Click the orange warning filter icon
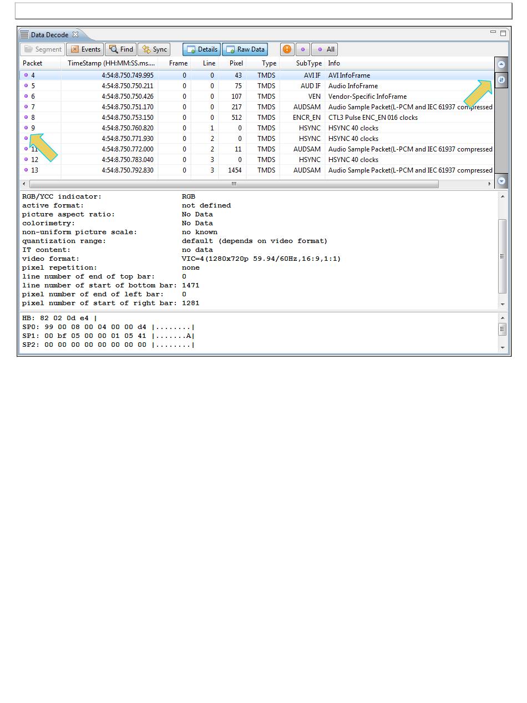The image size is (527, 703). 287,49
